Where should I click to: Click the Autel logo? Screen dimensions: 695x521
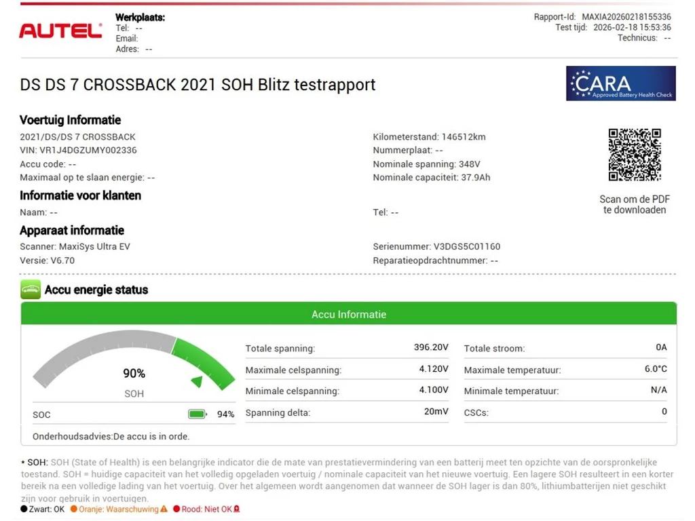tap(60, 31)
